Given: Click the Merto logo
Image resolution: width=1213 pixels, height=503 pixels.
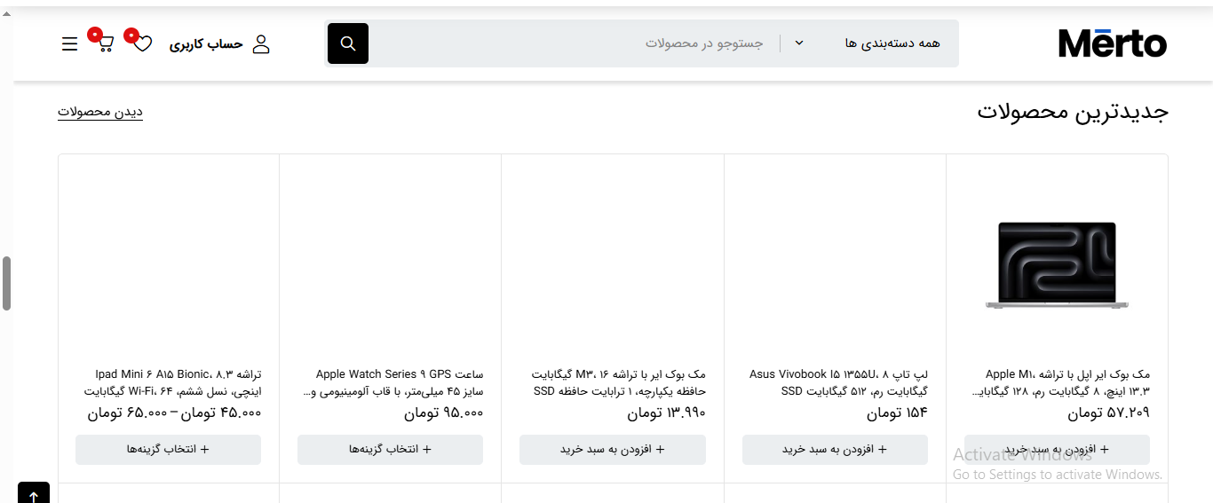Looking at the screenshot, I should pyautogui.click(x=1113, y=43).
